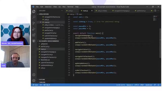
Task: Open editor more actions ellipsis
Action: point(158,11)
